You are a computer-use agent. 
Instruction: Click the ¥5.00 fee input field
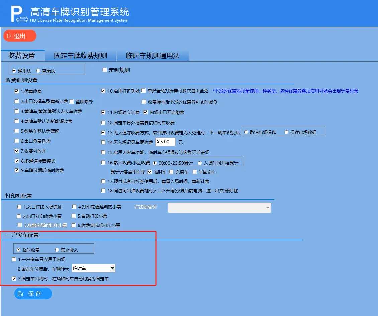(166, 142)
